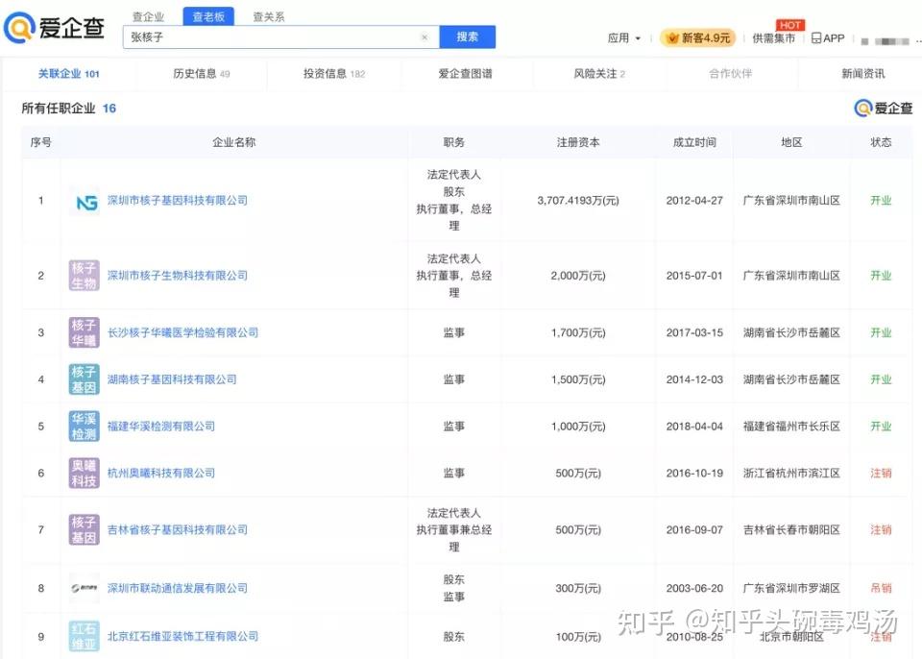
Task: Open 湖南核子基因科技有限公司 link
Action: click(x=172, y=379)
